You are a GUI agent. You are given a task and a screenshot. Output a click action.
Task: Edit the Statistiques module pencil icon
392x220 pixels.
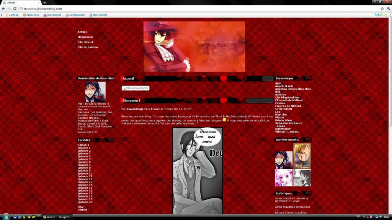[307, 193]
